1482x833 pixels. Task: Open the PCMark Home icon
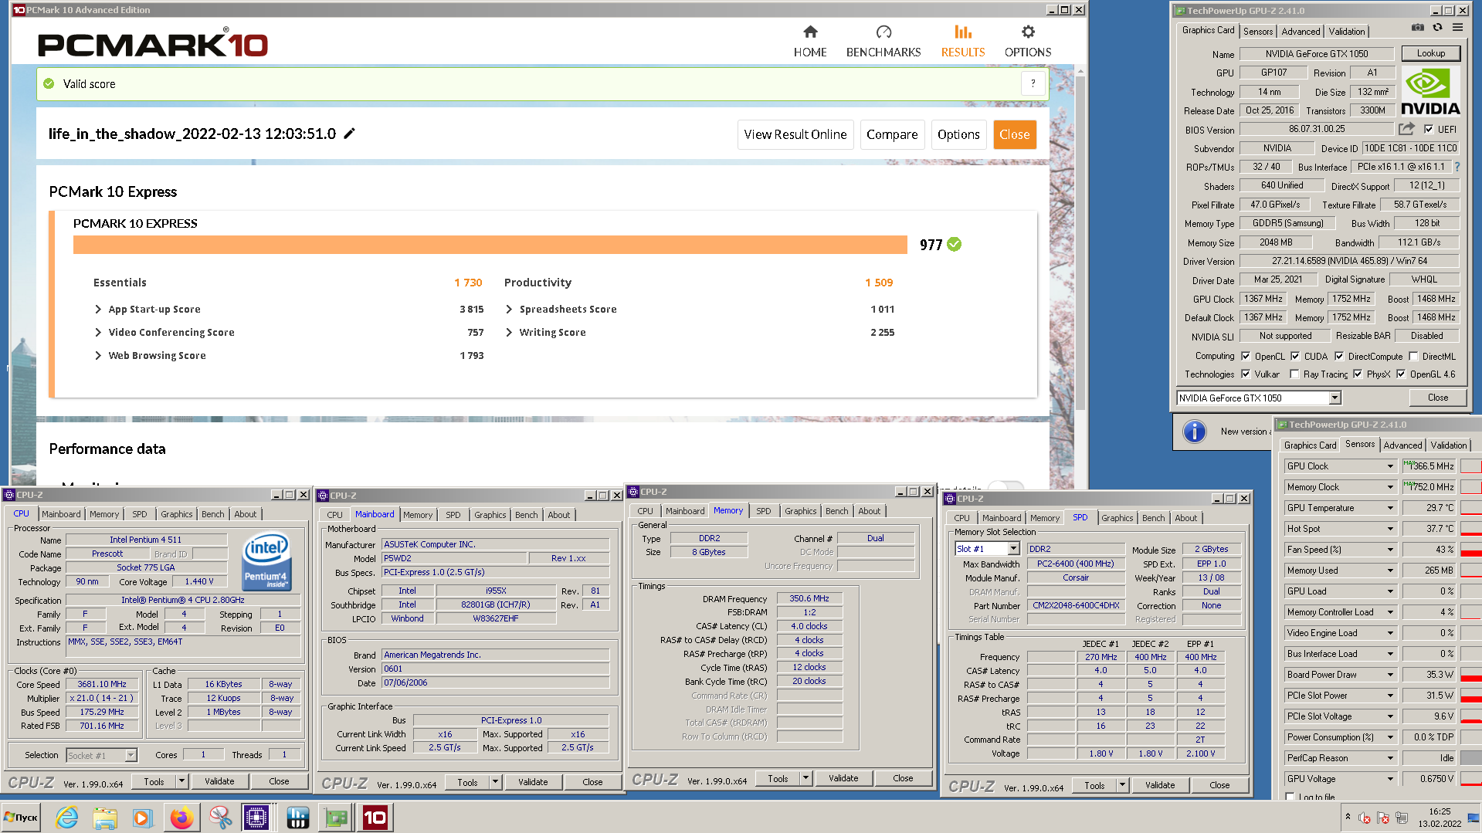(x=810, y=32)
